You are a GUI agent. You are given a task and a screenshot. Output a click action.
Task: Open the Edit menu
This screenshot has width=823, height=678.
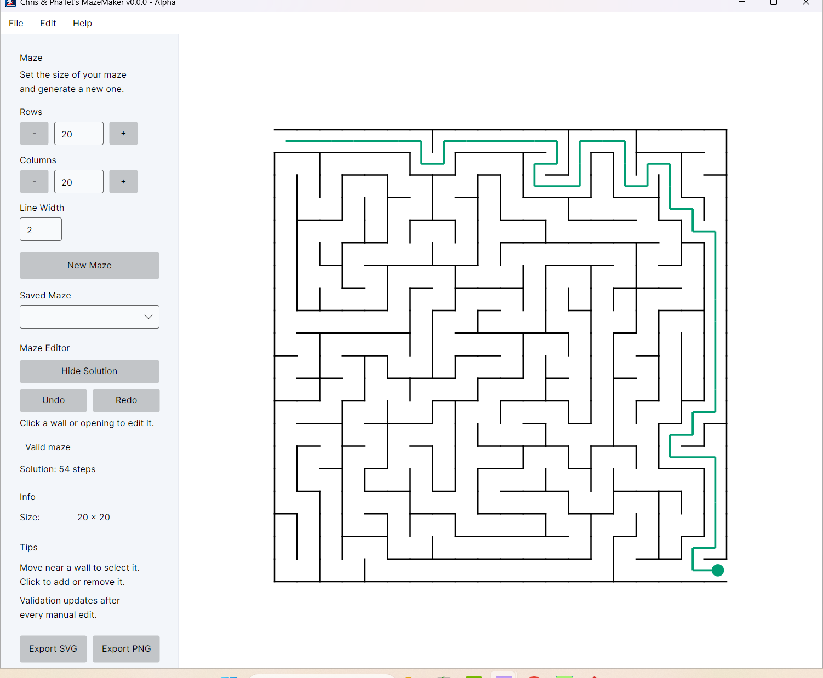[x=48, y=23]
